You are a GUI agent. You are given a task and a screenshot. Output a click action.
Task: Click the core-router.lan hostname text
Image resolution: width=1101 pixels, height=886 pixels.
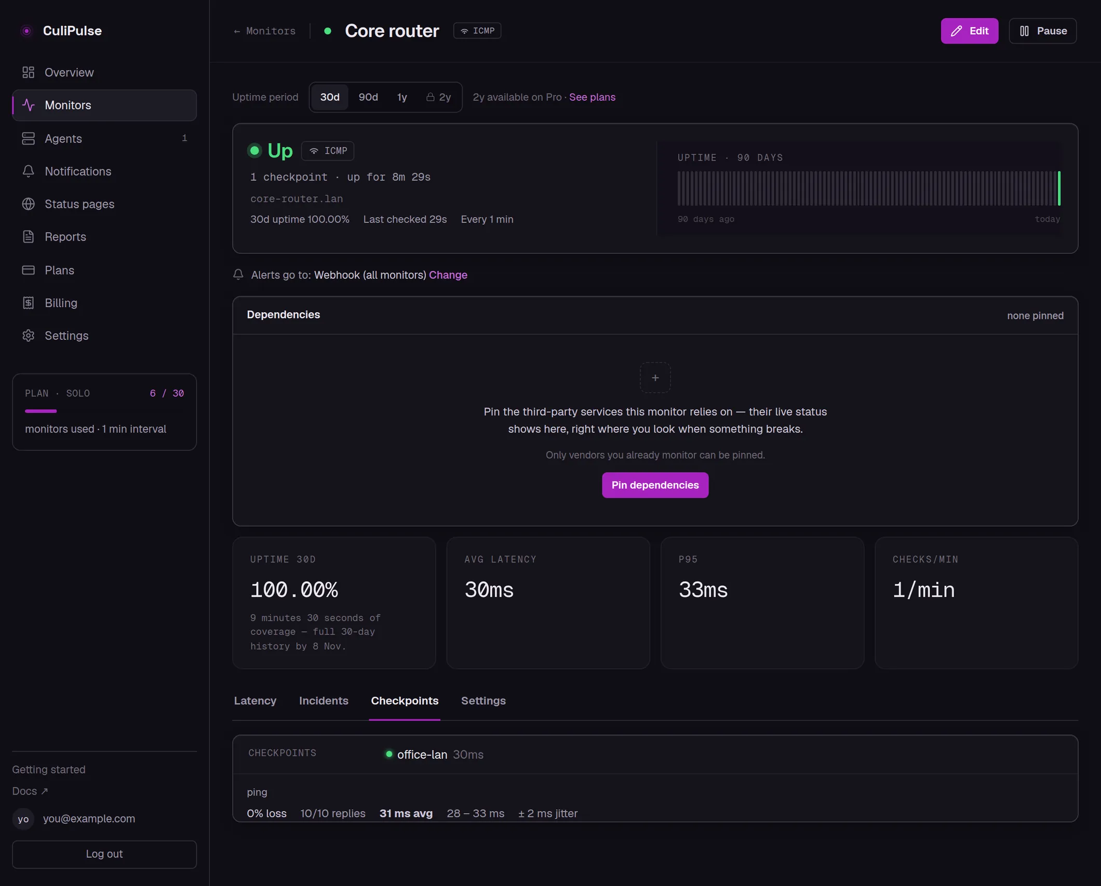[x=297, y=199]
